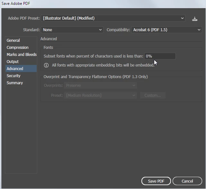206x189 pixels.
Task: Open the Compatibility dropdown
Action: (166, 30)
